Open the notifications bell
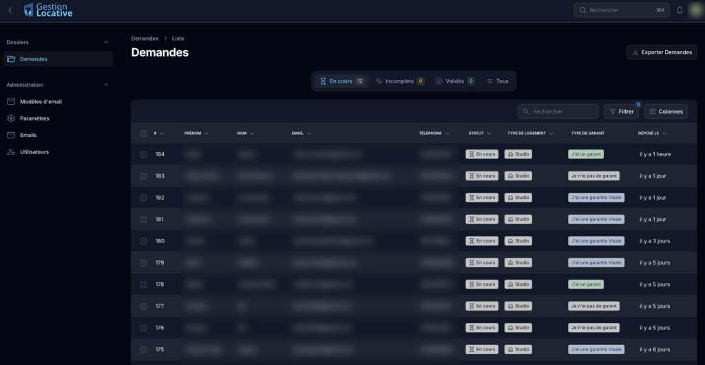Image resolution: width=705 pixels, height=365 pixels. 680,10
